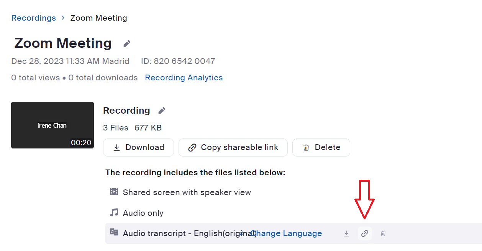The width and height of the screenshot is (482, 251).
Task: Click the Dec 28, 2023 date text
Action: coord(70,61)
